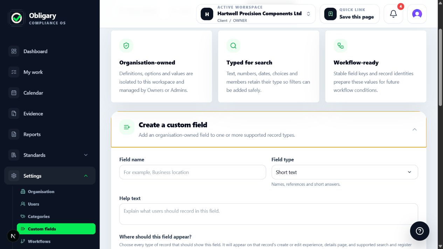Click the Dashboard grid icon
This screenshot has width=443, height=249.
14,51
